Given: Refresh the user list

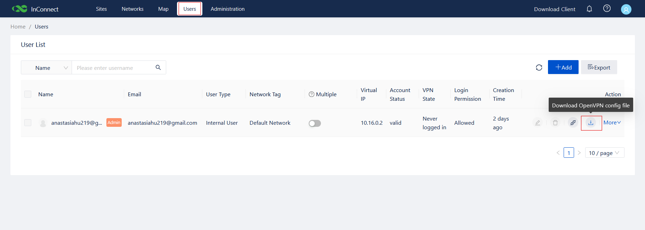Looking at the screenshot, I should [539, 67].
